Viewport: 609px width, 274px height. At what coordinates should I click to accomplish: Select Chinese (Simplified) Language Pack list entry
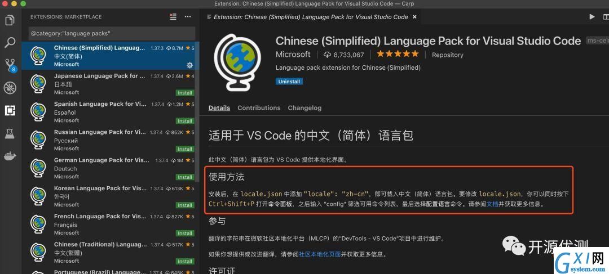pos(111,56)
